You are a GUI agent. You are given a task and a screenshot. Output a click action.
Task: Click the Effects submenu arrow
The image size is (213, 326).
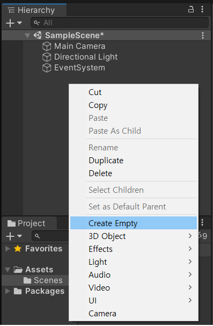coord(190,249)
